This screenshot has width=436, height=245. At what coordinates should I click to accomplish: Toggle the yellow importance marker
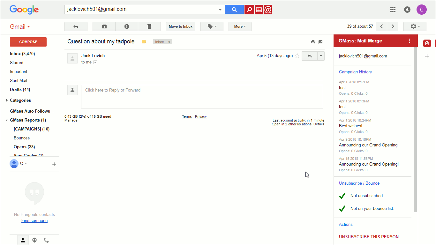(x=144, y=42)
